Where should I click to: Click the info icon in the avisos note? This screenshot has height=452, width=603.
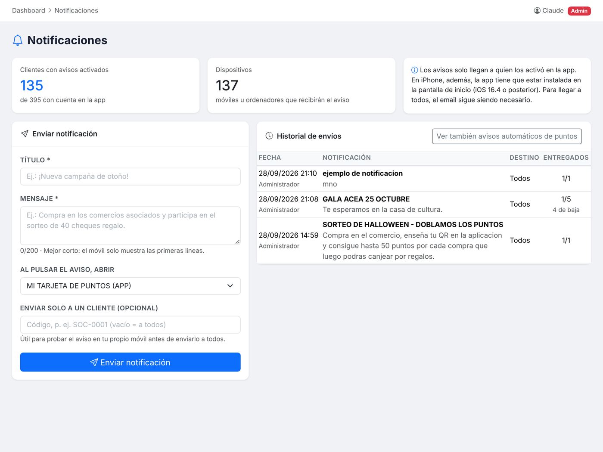414,70
